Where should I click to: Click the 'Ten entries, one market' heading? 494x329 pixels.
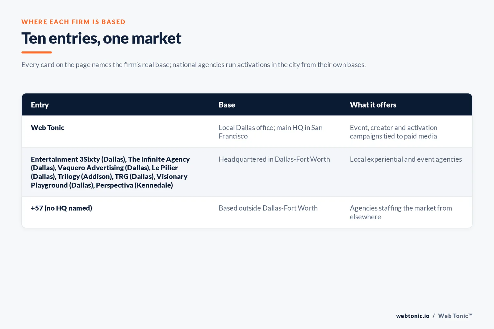(101, 38)
